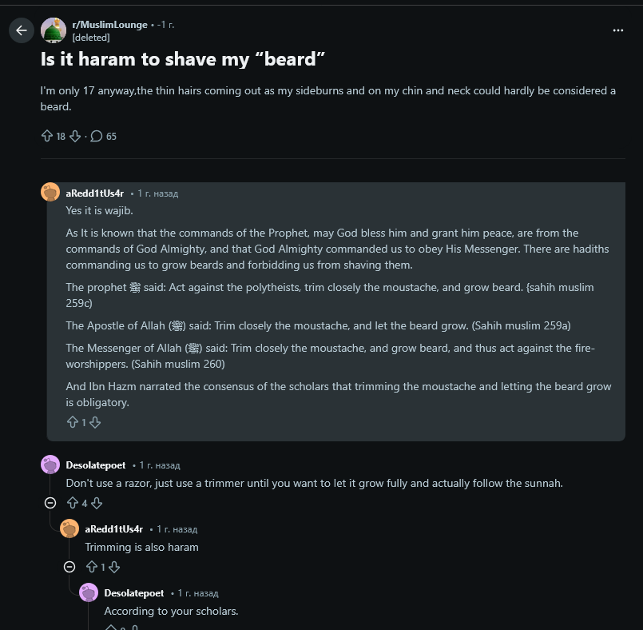Viewport: 643px width, 630px height.
Task: Upvote Desolatepoet's trimmer comment
Action: [72, 503]
